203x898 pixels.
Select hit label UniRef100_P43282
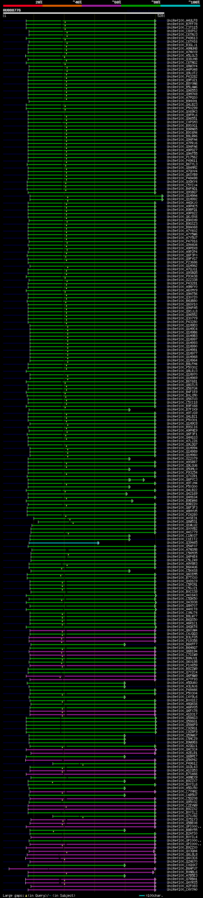point(182,77)
